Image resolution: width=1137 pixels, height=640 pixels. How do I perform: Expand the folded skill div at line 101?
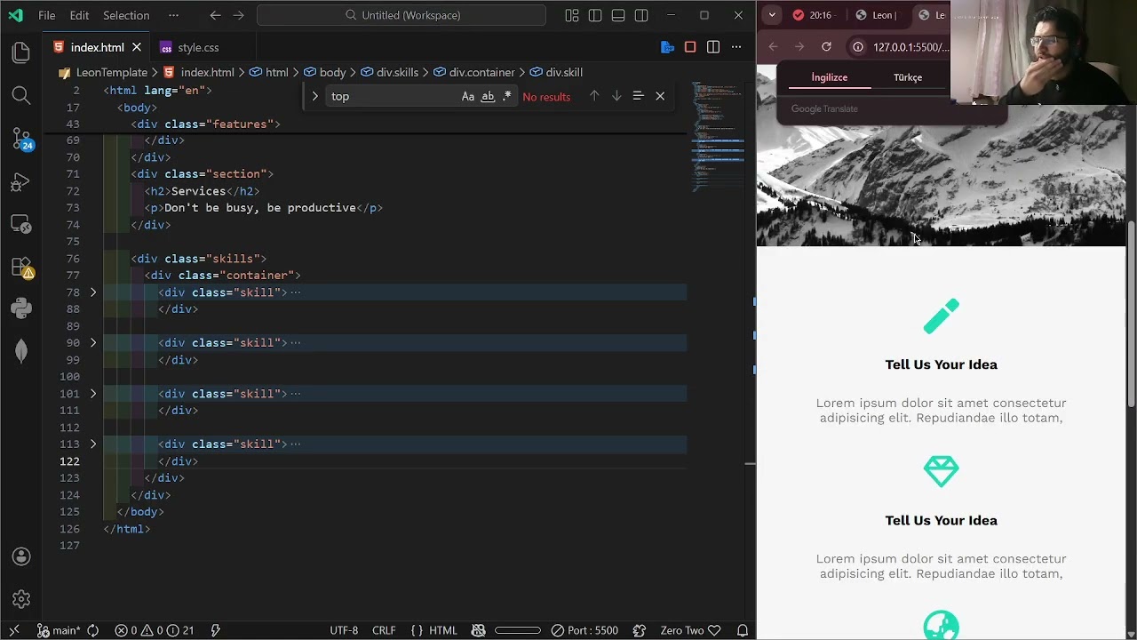[x=92, y=394]
